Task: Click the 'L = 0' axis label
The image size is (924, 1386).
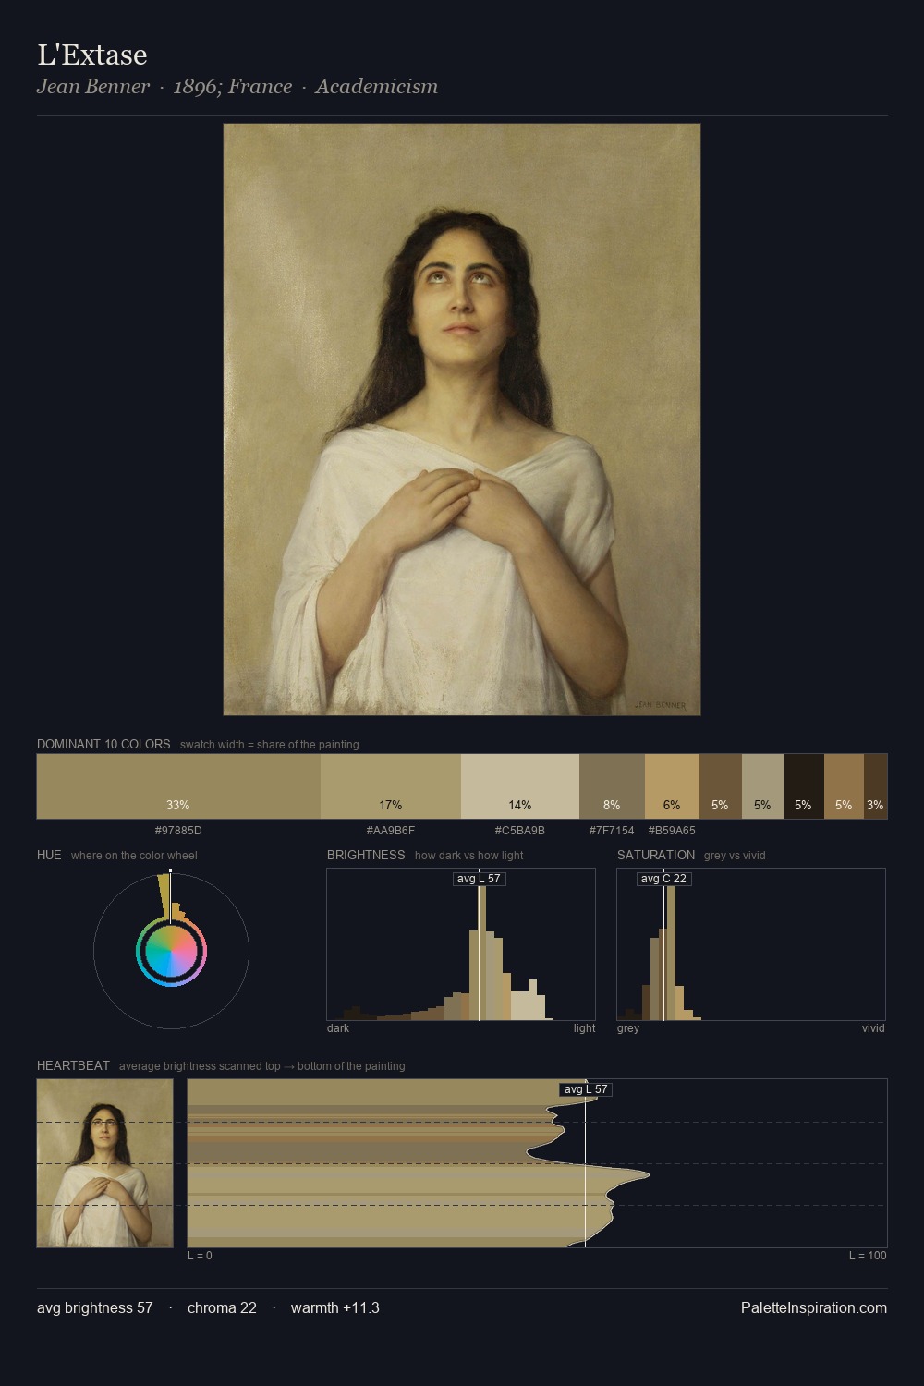Action: [200, 1256]
